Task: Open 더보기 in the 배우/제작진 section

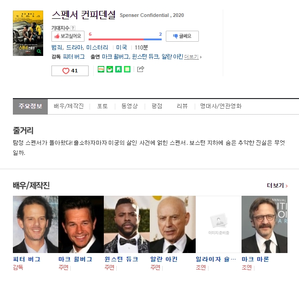Action: pos(277,186)
